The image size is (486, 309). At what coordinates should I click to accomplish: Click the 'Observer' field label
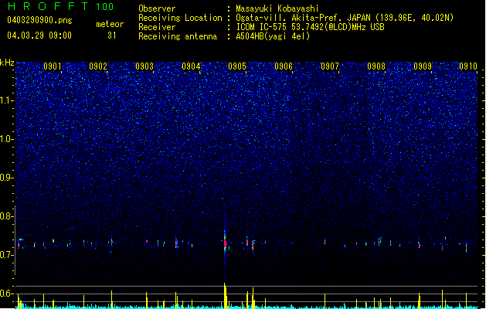157,8
